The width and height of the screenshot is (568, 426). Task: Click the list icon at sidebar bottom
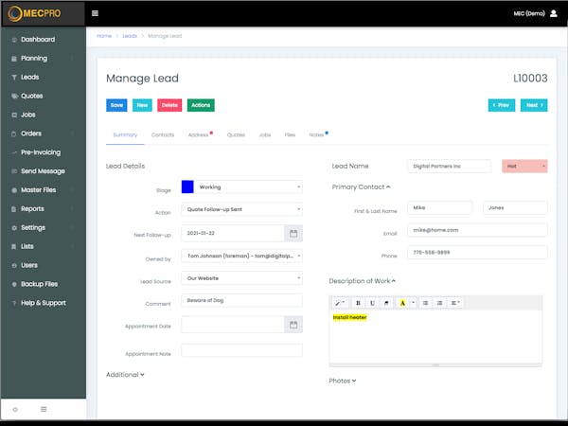pos(44,409)
